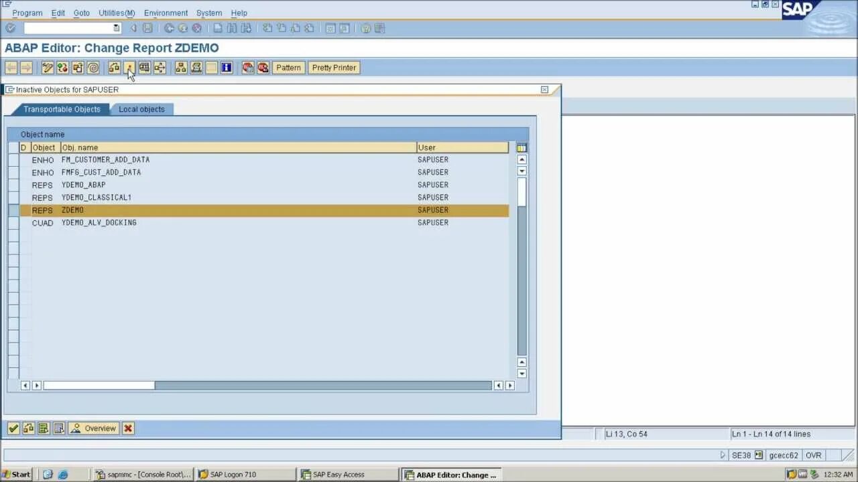Click the Display/Change toggle pencil icon
The image size is (858, 482).
[x=48, y=68]
